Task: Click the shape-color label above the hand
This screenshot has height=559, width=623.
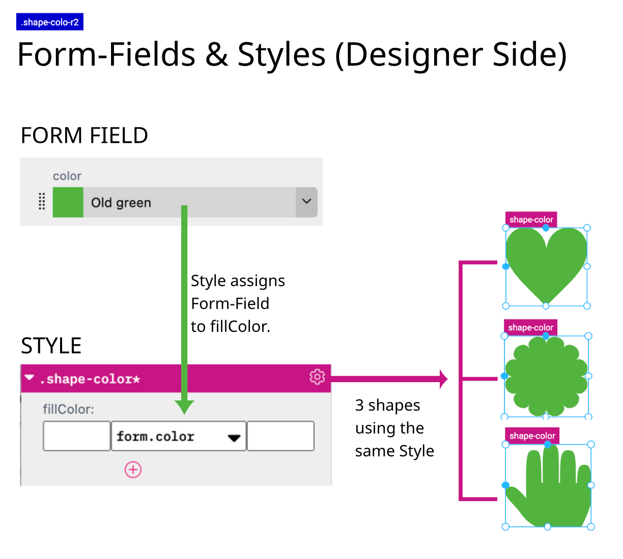Action: (x=532, y=436)
